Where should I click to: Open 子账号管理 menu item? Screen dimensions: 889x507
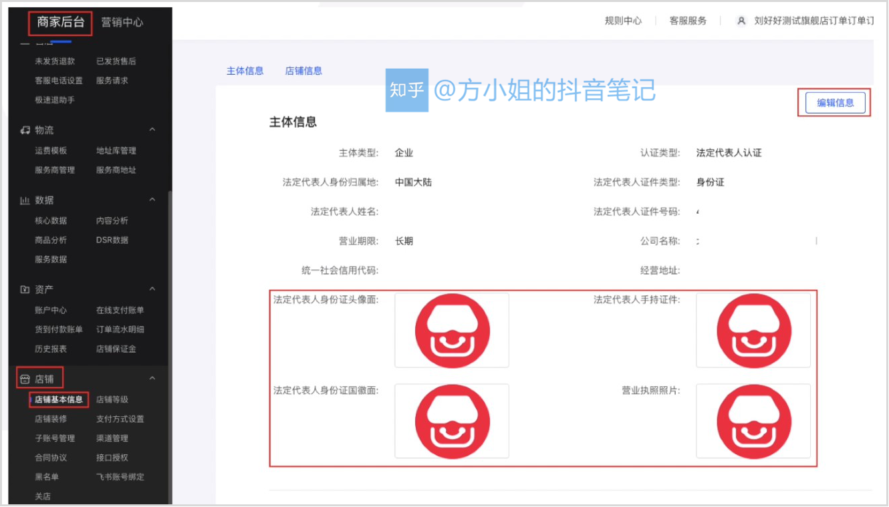[x=55, y=439]
